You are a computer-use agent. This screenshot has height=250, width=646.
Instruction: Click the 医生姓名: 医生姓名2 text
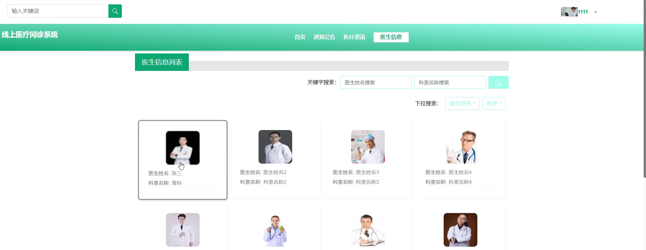[x=263, y=172]
